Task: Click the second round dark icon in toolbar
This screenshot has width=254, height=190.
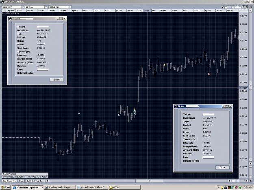Action: 247,7
